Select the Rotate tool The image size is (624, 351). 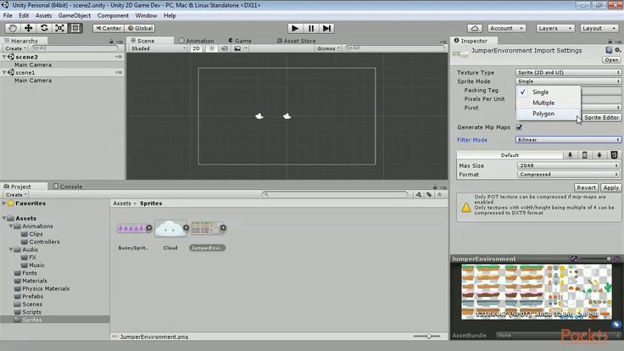[x=44, y=28]
